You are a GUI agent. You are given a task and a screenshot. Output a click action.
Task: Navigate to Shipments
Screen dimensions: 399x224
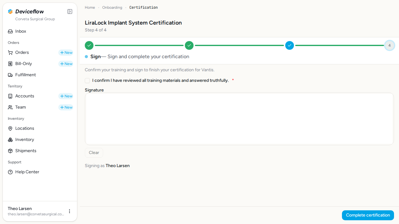[x=40, y=151]
